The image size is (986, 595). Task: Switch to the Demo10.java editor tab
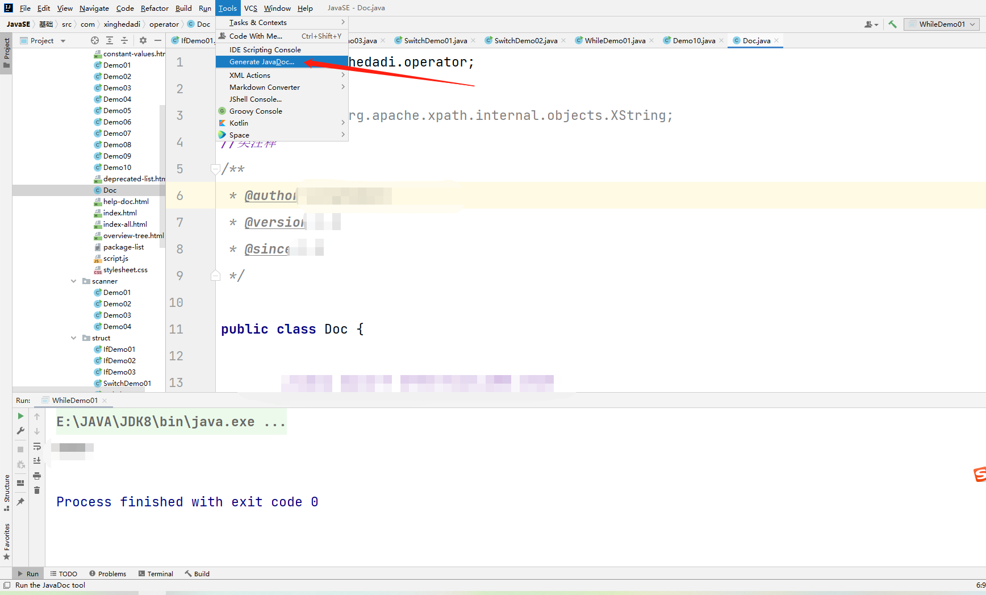[x=693, y=40]
